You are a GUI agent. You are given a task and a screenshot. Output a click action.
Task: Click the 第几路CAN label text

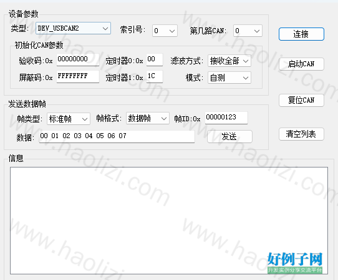coord(208,31)
